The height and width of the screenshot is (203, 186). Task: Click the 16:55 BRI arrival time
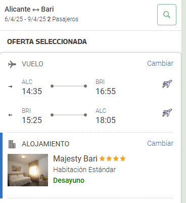pyautogui.click(x=106, y=91)
